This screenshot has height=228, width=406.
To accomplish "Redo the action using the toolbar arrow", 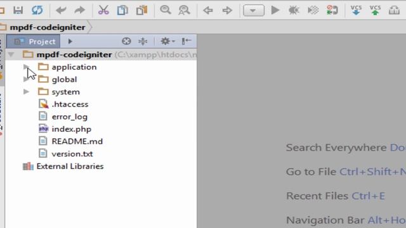I will (80, 10).
